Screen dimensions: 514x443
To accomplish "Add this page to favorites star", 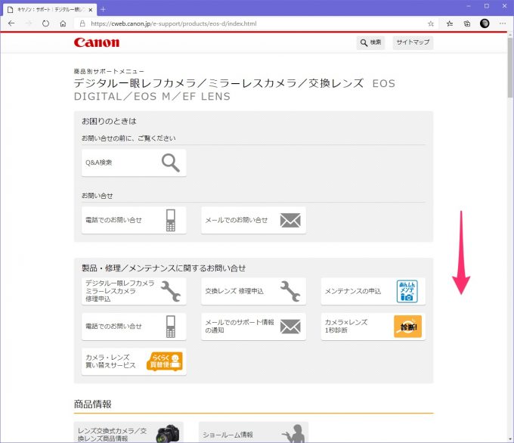I will [431, 23].
